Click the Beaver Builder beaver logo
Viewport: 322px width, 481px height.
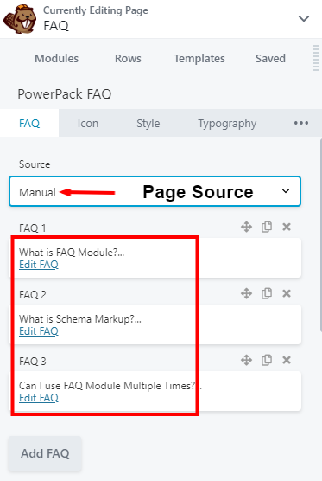click(20, 19)
